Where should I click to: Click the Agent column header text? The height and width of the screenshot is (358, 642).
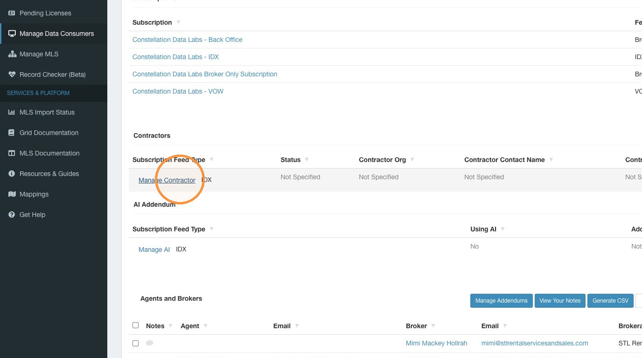190,326
